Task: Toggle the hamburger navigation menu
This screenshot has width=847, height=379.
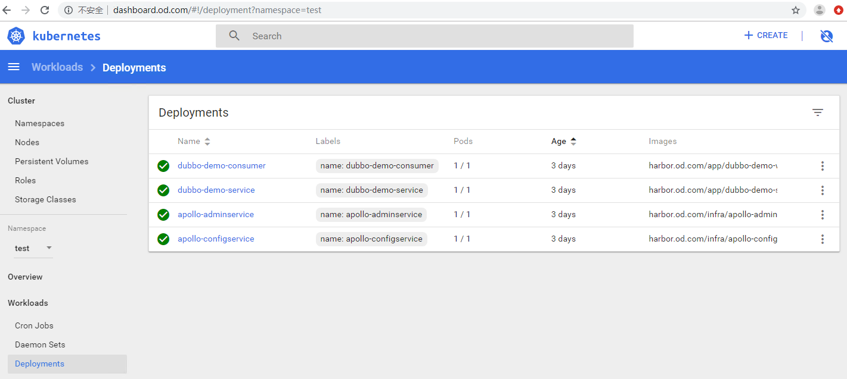Action: pyautogui.click(x=14, y=67)
